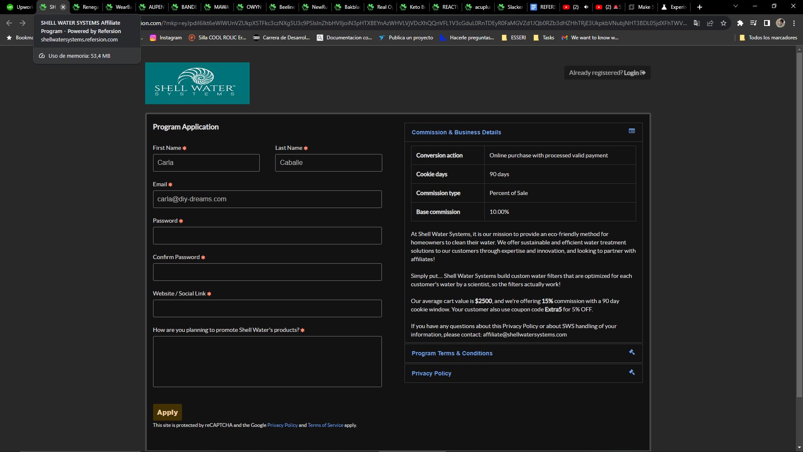Open the Upwork browser tab
Screen dimensions: 803x452
[x=19, y=7]
